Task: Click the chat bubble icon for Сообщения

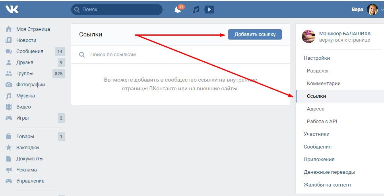Action: [9, 51]
